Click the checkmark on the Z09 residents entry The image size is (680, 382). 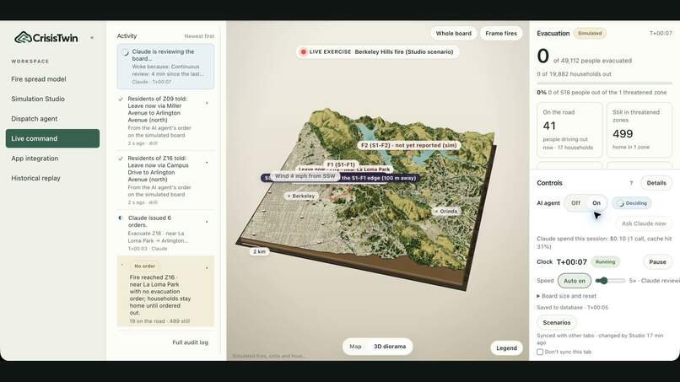121,100
